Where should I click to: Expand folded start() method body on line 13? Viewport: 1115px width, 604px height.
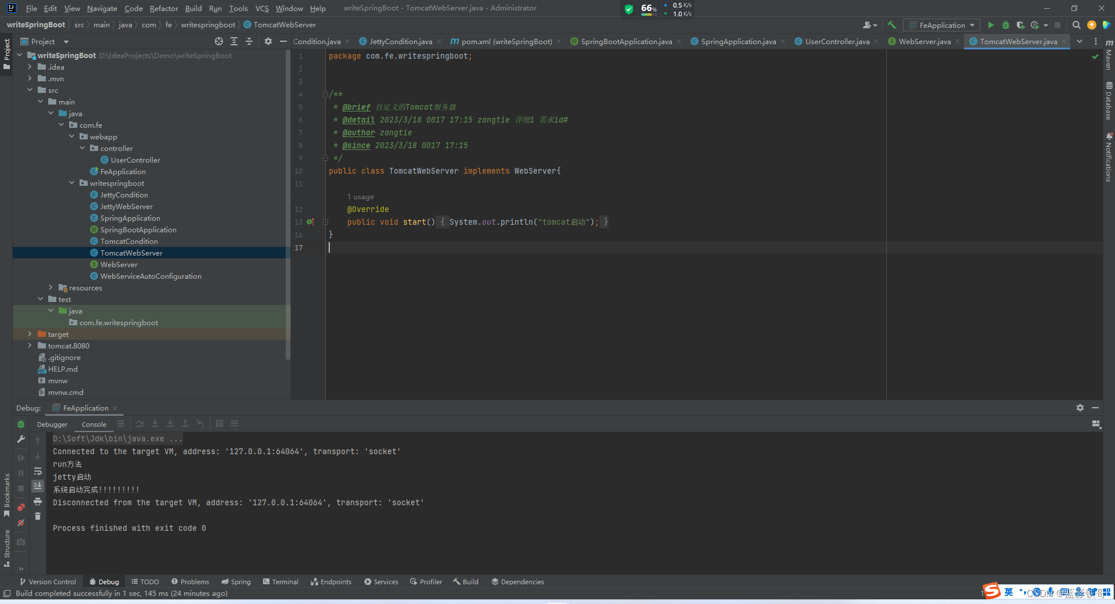(325, 222)
